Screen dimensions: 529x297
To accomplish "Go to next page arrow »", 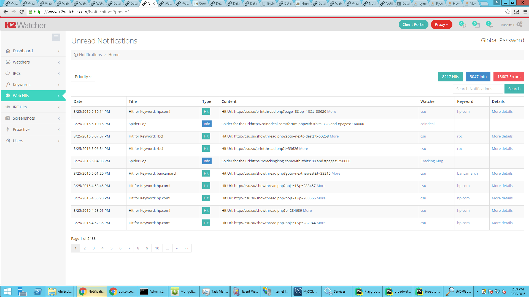I will pos(177,248).
